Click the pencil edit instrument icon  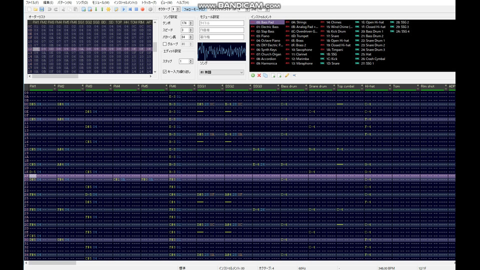(287, 75)
